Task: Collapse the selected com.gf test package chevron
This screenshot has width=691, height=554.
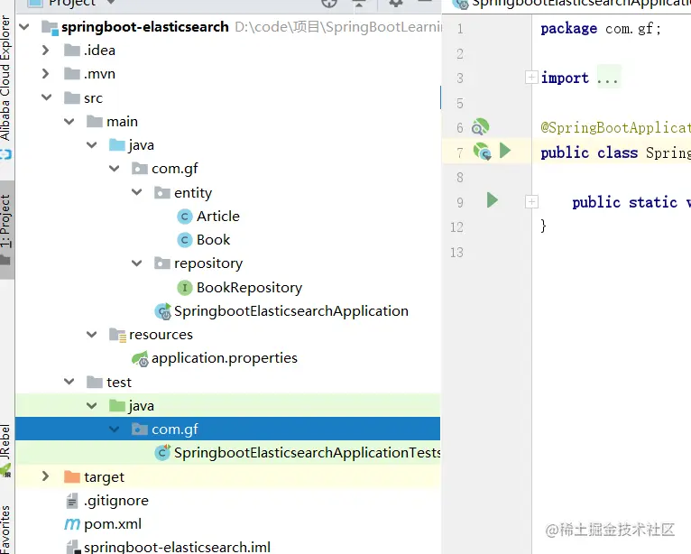Action: pyautogui.click(x=115, y=429)
